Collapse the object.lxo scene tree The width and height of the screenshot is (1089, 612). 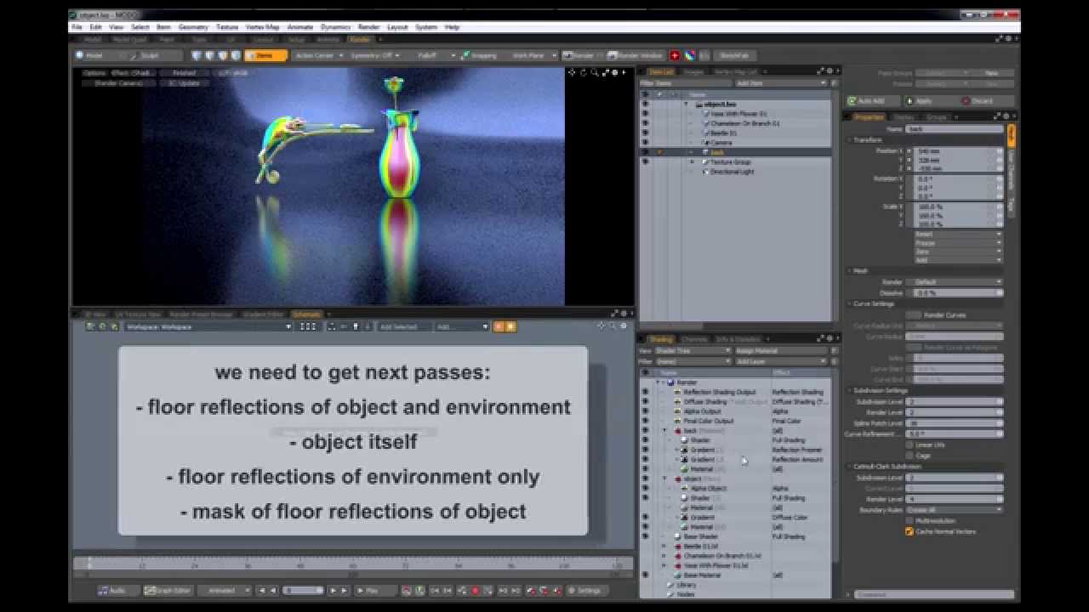[687, 104]
